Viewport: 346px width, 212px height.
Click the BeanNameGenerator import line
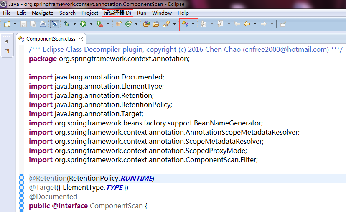click(x=146, y=123)
